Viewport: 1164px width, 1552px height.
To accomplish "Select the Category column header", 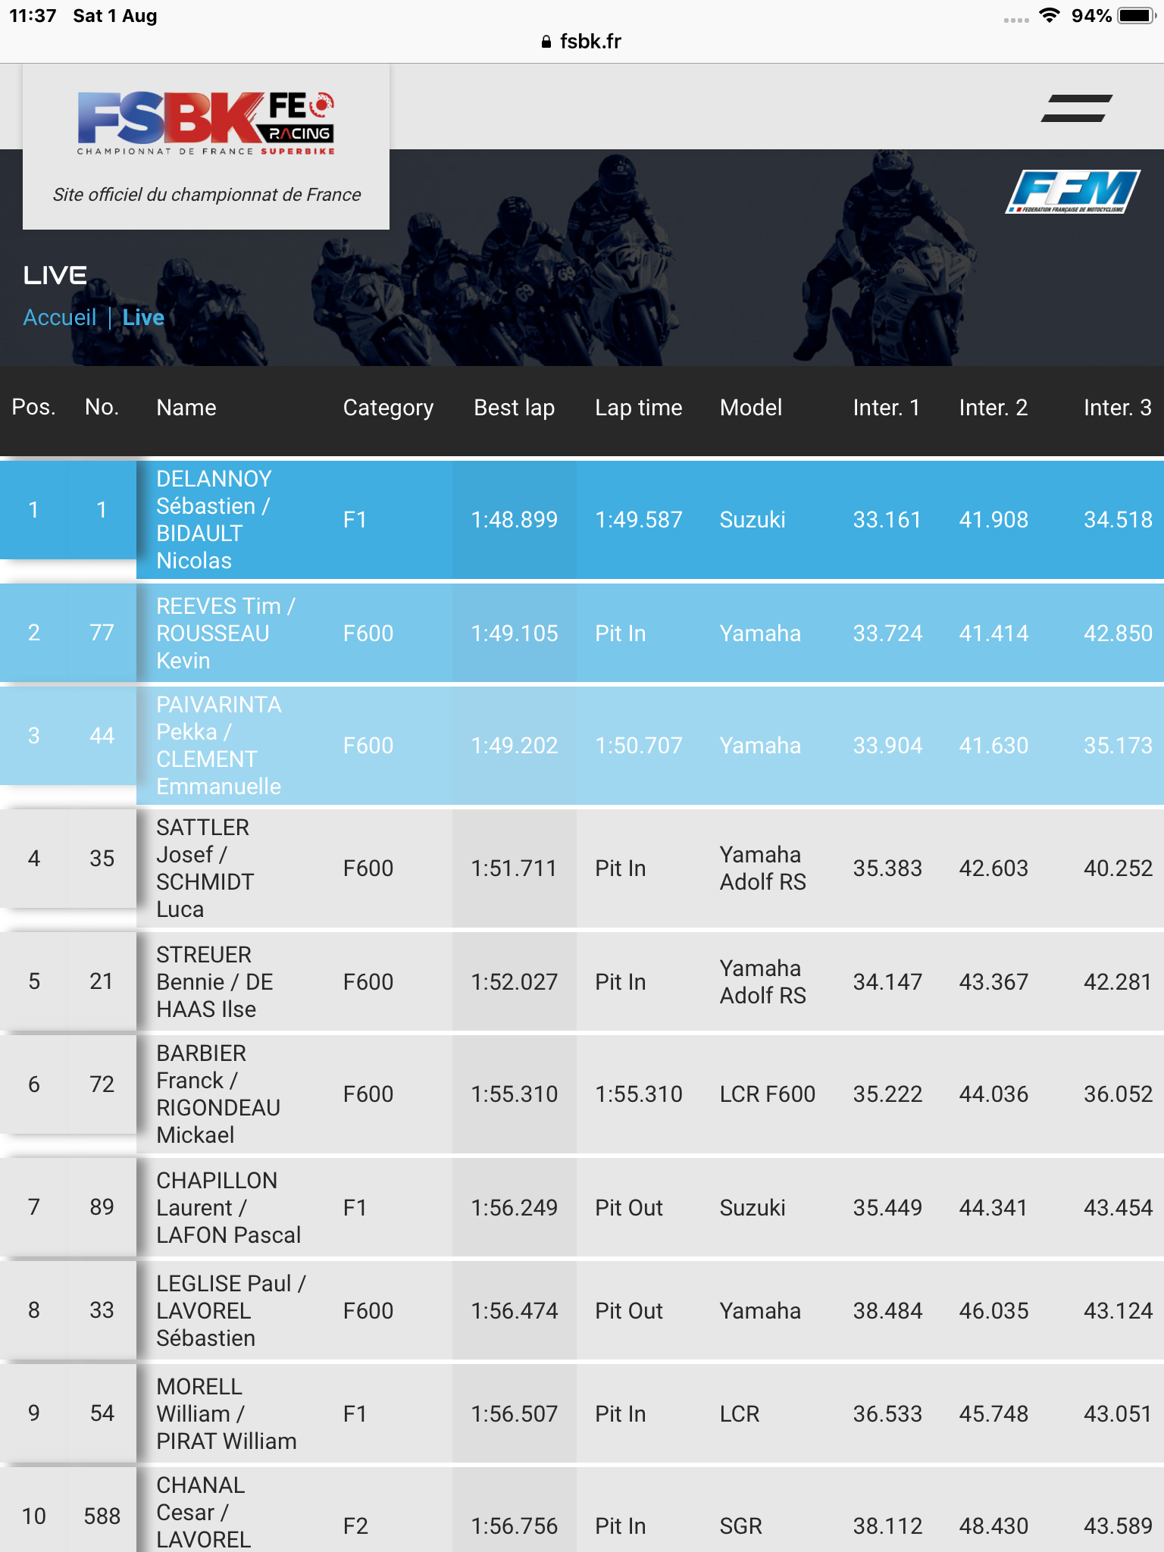I will (x=388, y=408).
